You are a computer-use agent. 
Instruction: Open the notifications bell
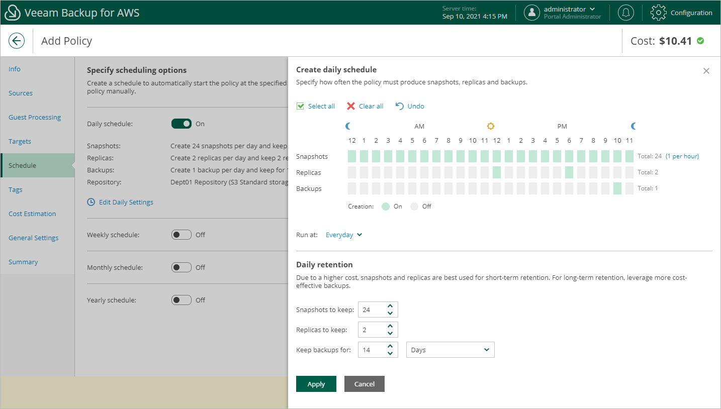tap(626, 13)
